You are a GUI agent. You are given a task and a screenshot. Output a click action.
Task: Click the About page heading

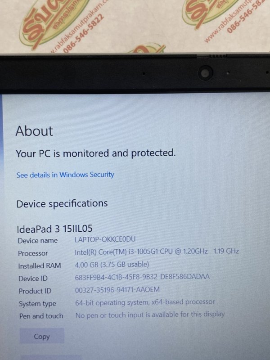[x=34, y=131]
